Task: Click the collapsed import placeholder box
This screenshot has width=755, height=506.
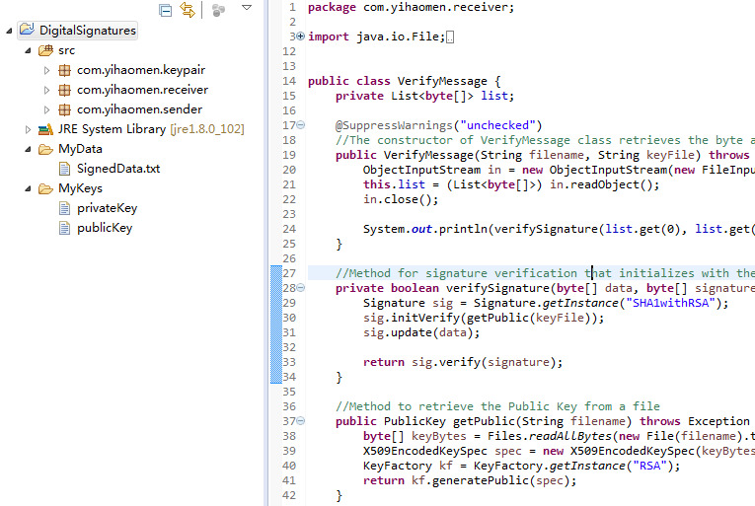Action: click(x=450, y=37)
